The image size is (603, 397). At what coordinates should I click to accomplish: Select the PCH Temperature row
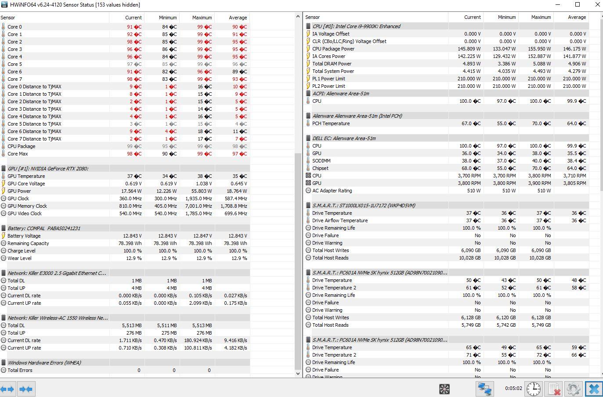pos(331,123)
